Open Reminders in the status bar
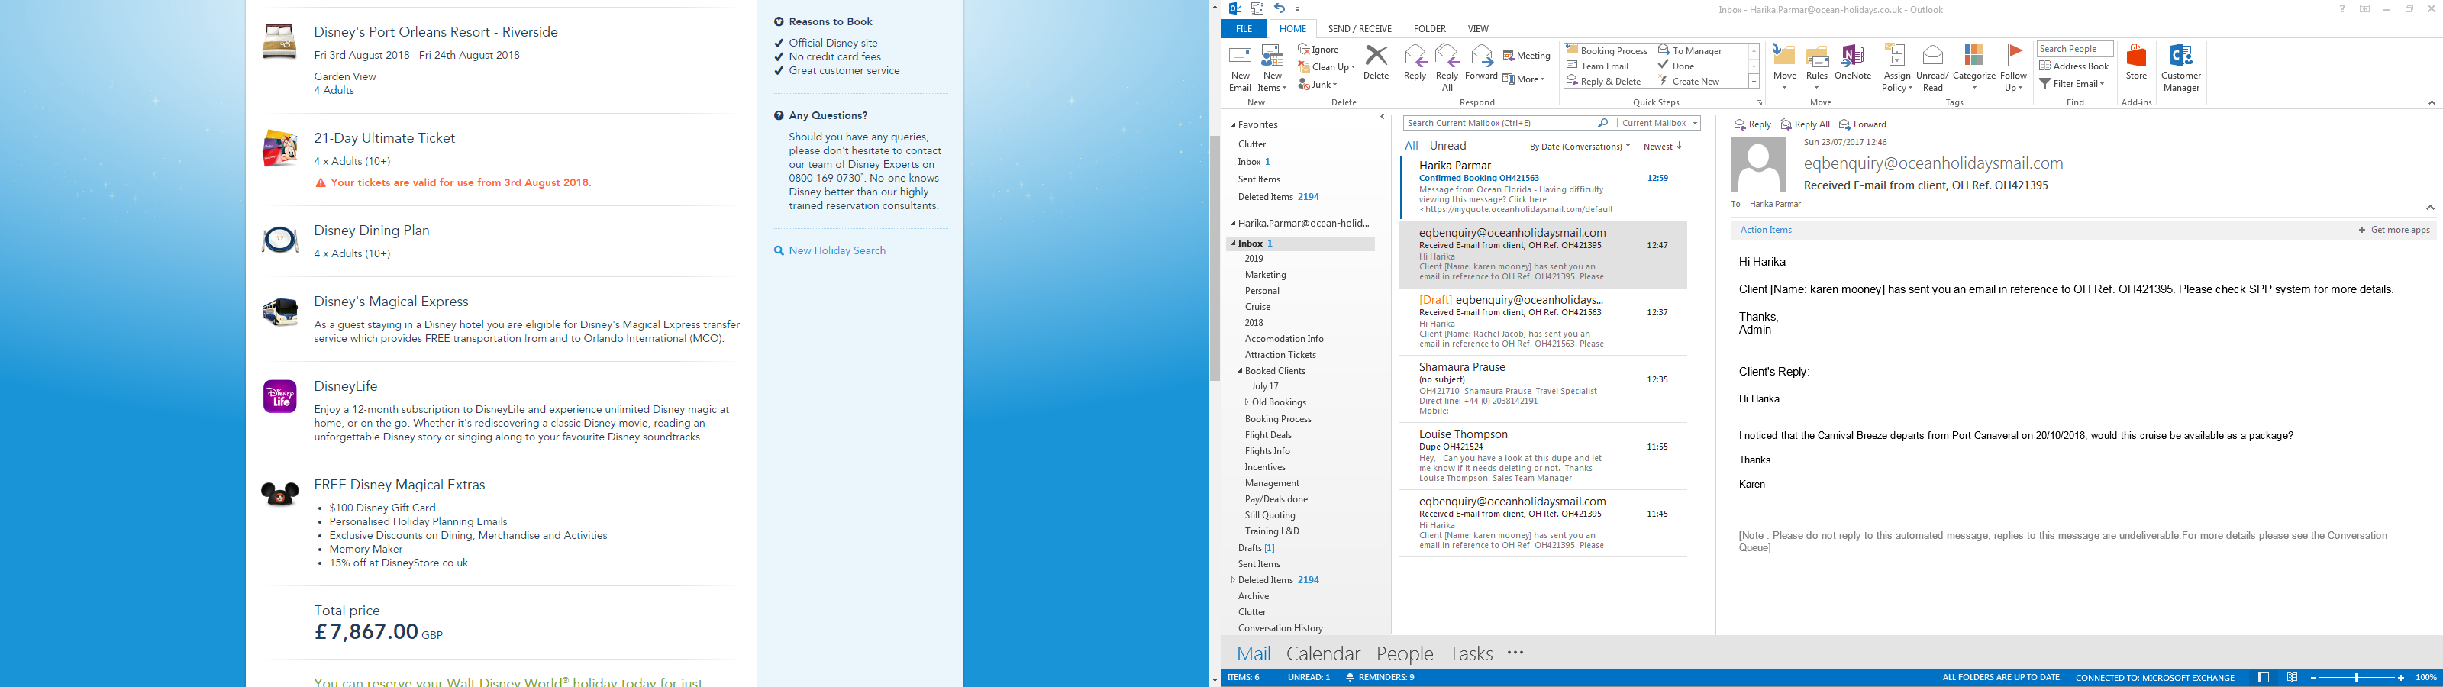Image resolution: width=2443 pixels, height=687 pixels. [x=1380, y=678]
